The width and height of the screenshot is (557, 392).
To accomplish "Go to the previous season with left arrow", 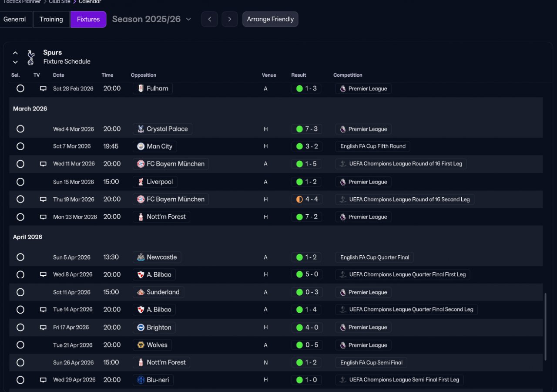I will tap(209, 19).
